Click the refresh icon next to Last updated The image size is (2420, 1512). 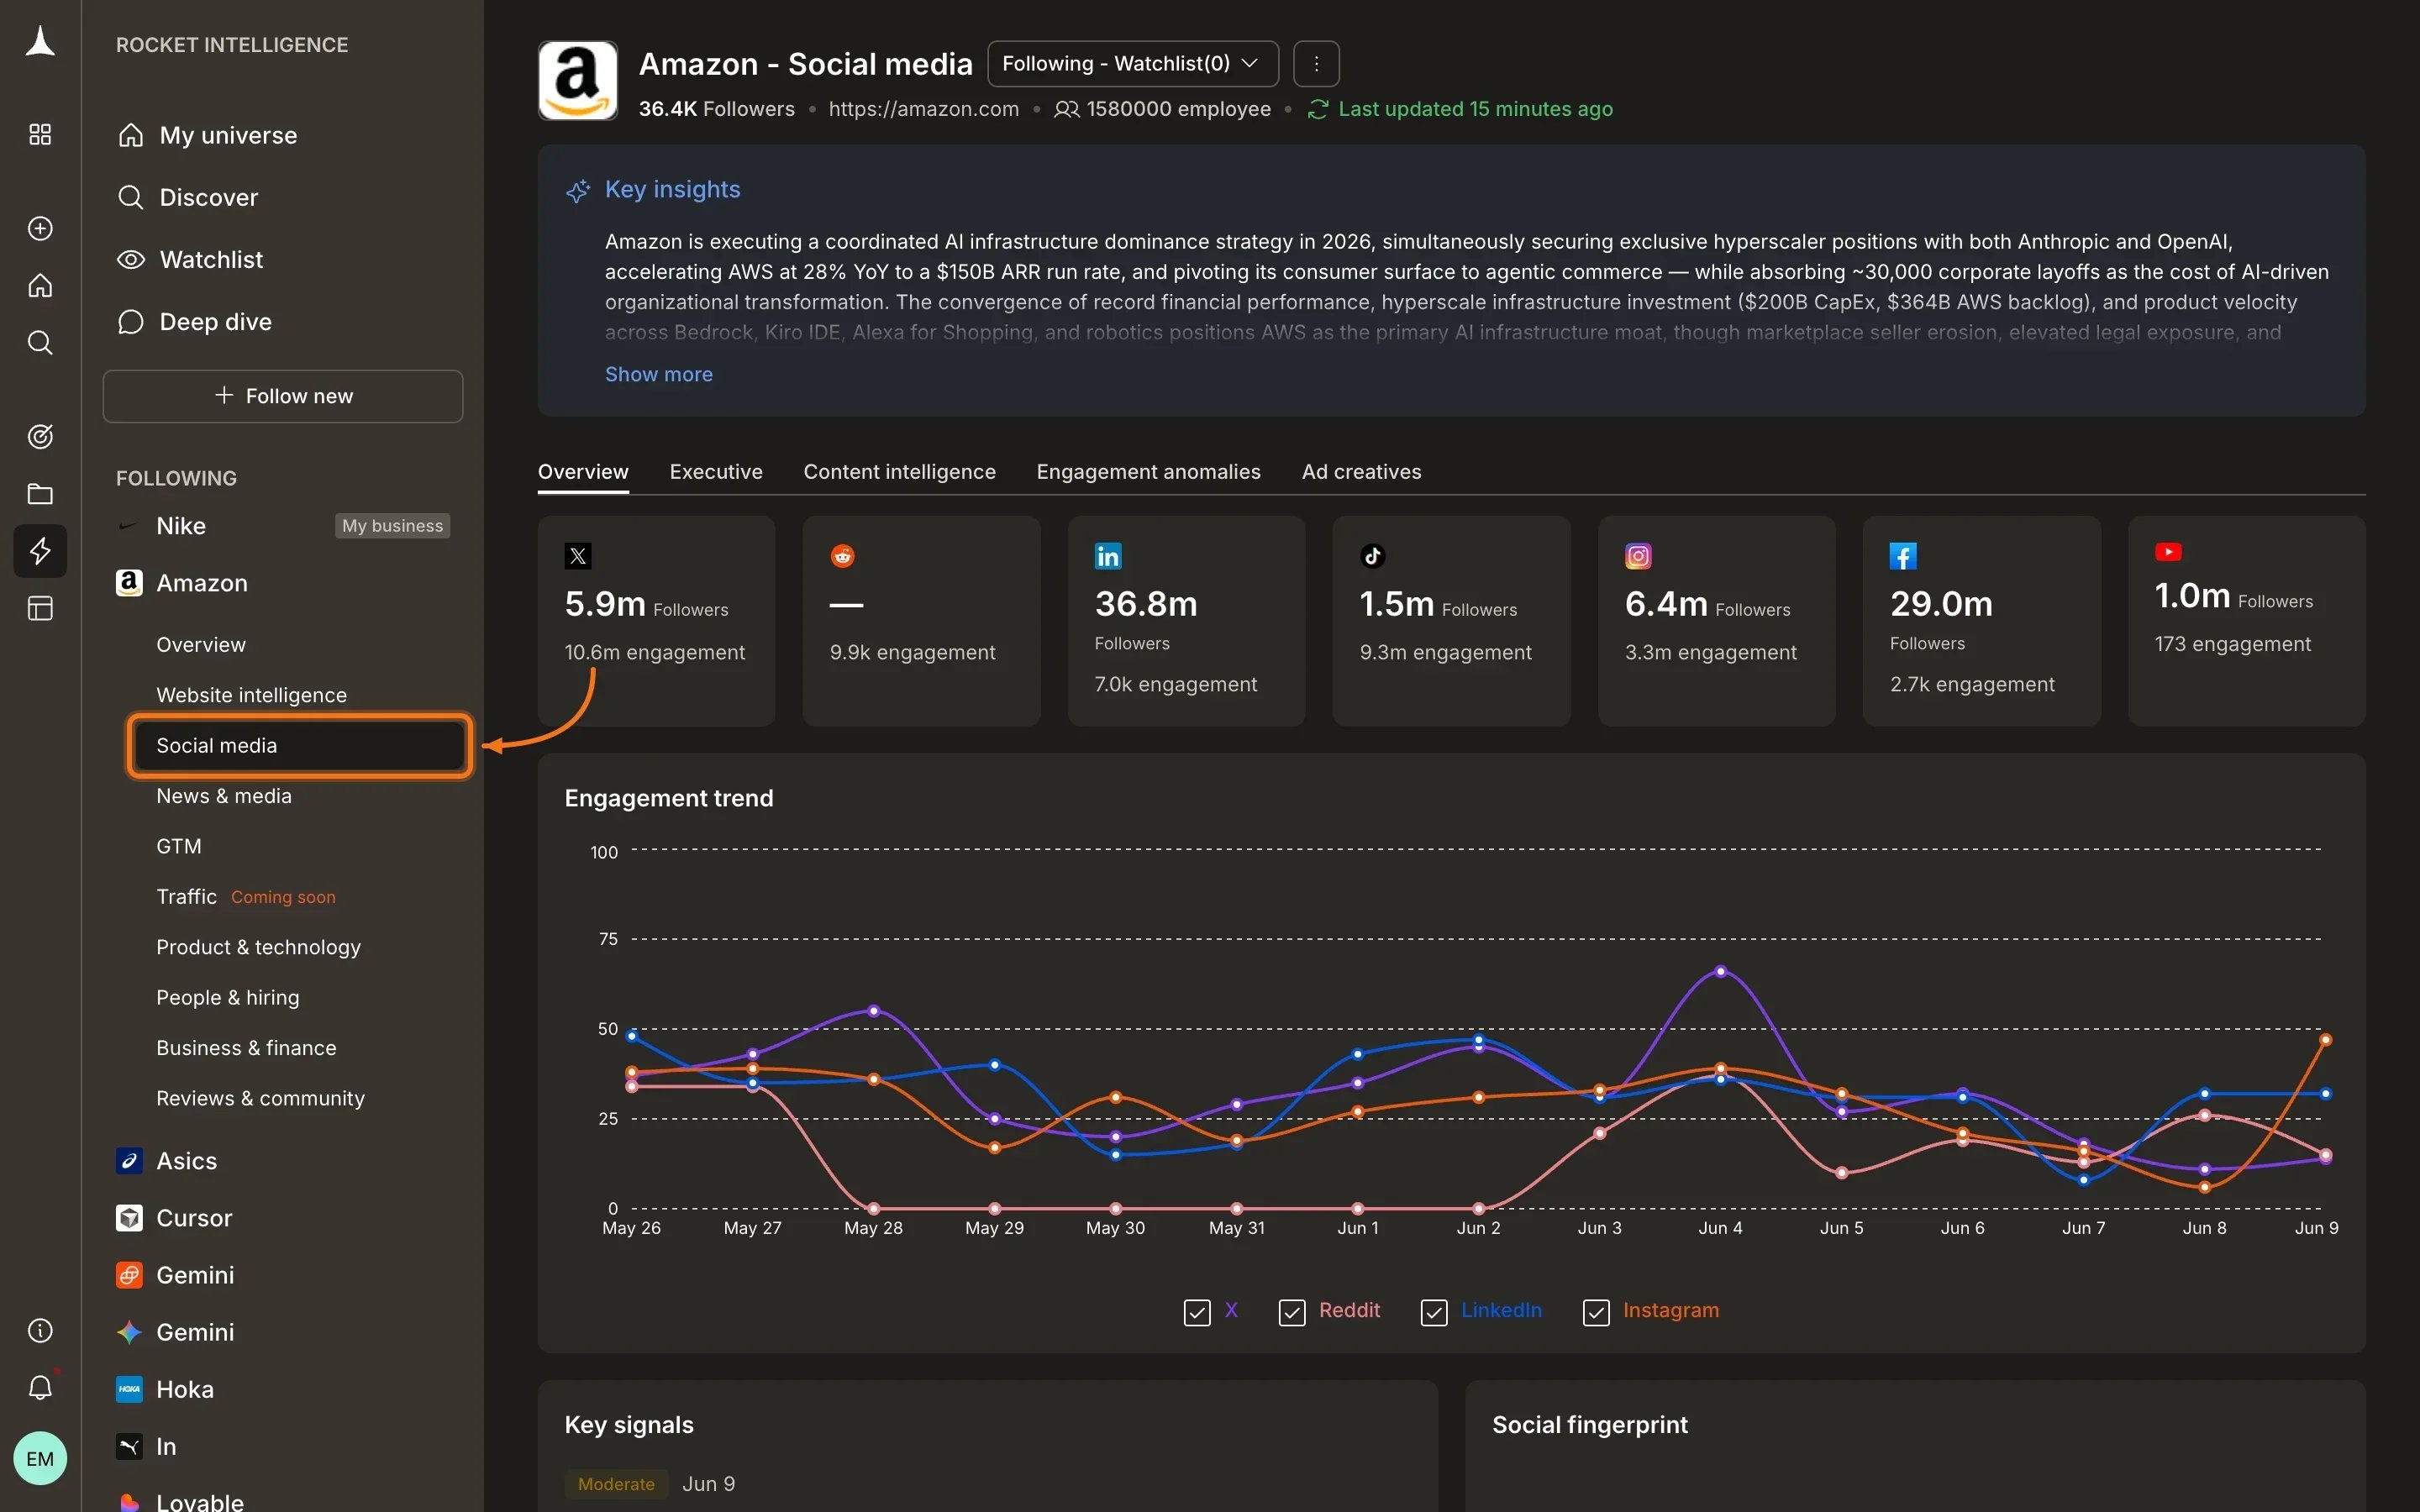pyautogui.click(x=1318, y=109)
